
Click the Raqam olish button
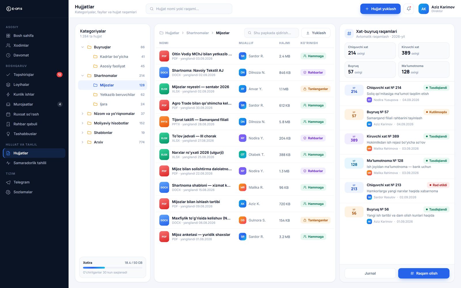point(424,273)
